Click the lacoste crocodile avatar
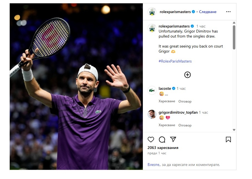Image resolution: width=252 pixels, height=179 pixels. (x=152, y=90)
